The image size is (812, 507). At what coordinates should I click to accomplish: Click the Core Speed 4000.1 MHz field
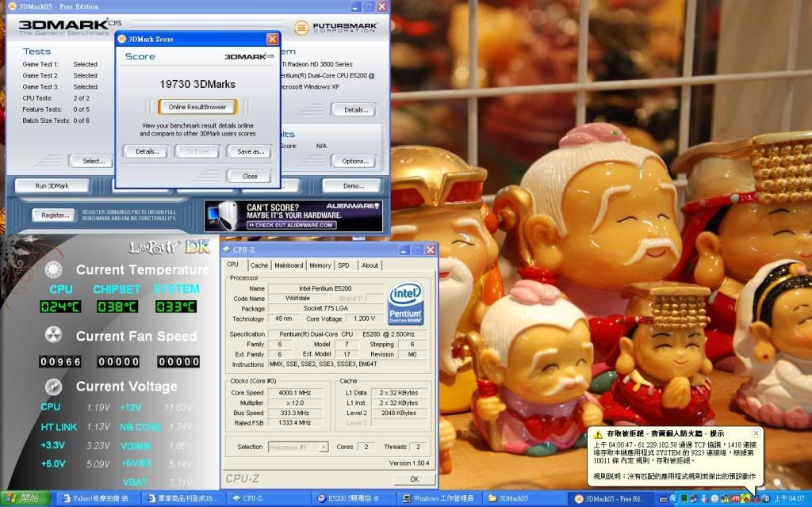[294, 393]
